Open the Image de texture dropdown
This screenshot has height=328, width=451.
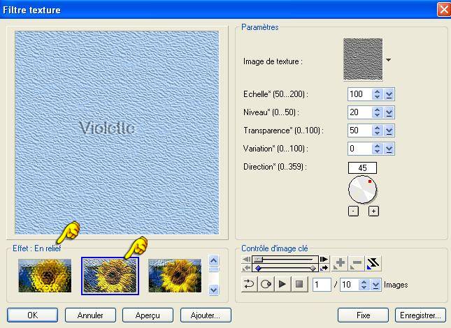388,60
